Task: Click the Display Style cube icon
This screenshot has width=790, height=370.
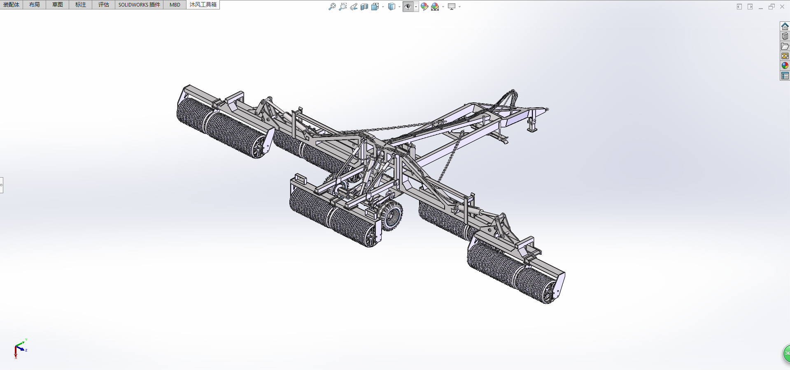Action: coord(392,7)
